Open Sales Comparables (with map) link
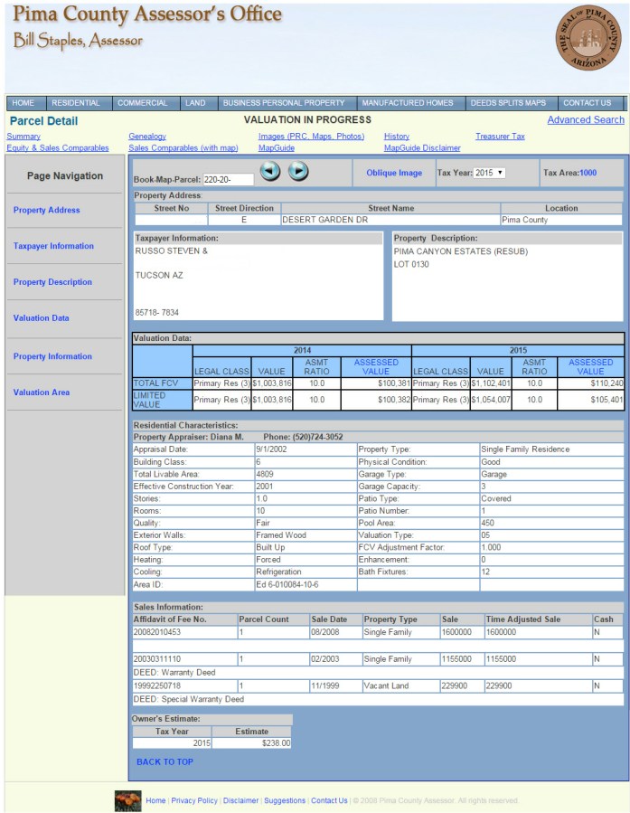Screen dimensions: 630x813 (183, 147)
